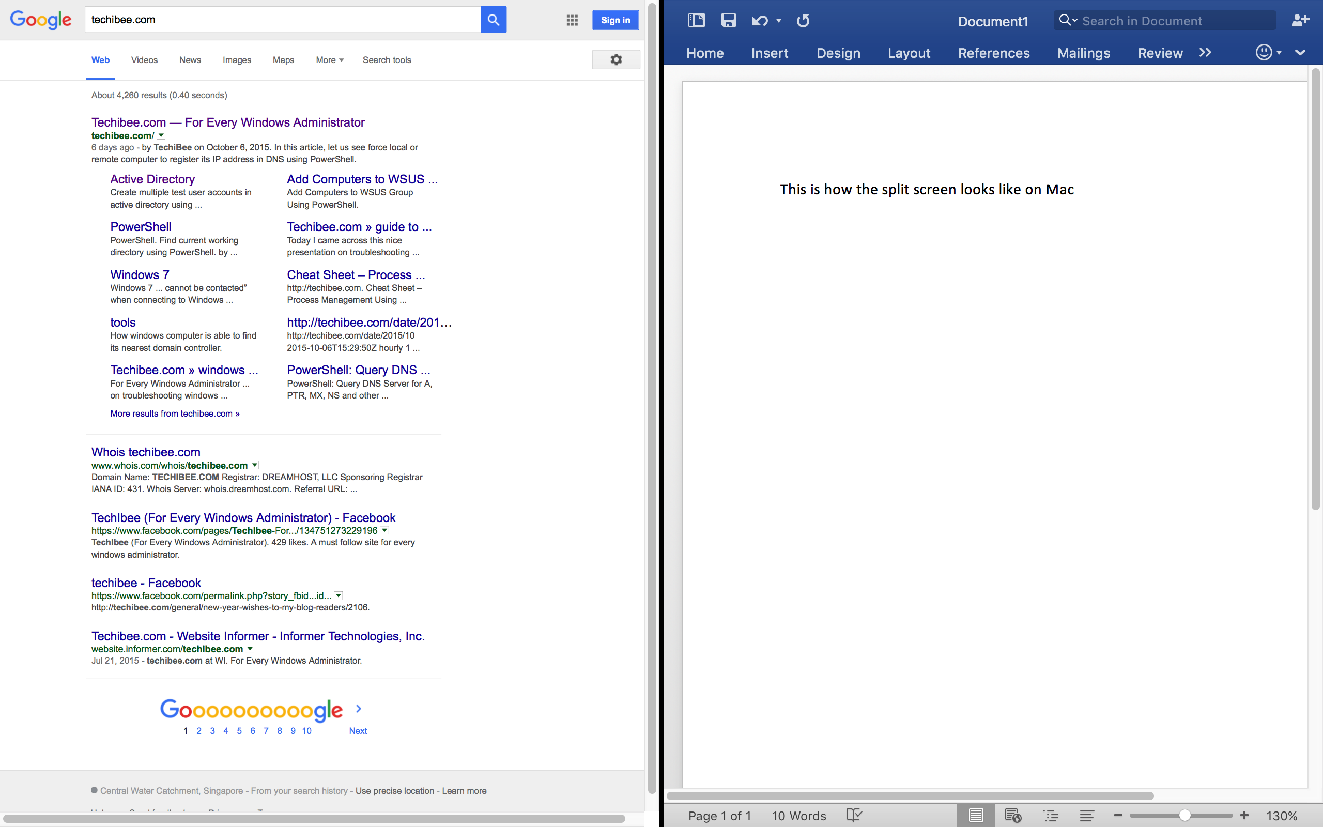This screenshot has width=1323, height=827.
Task: Switch to Maps search tab
Action: [x=283, y=60]
